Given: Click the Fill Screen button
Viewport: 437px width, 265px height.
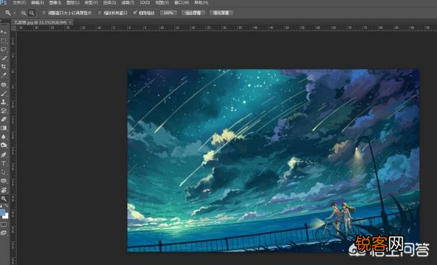Looking at the screenshot, I should click(x=221, y=13).
